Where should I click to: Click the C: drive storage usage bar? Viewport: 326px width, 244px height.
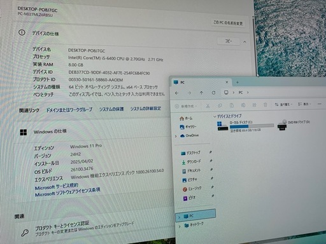click(x=252, y=126)
